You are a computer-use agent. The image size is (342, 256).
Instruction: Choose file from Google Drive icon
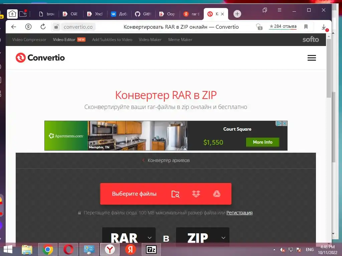click(x=216, y=194)
